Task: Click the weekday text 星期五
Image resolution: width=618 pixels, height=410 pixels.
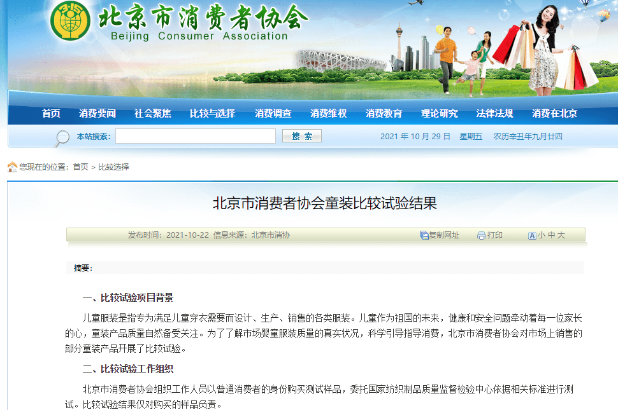Action: [x=471, y=137]
